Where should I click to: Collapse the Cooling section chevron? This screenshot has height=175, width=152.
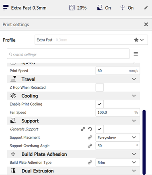(134, 96)
